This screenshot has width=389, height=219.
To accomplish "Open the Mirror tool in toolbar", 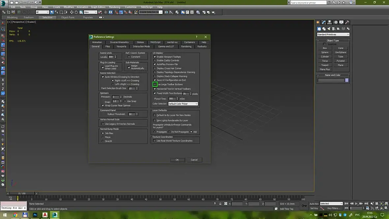I will click(166, 12).
